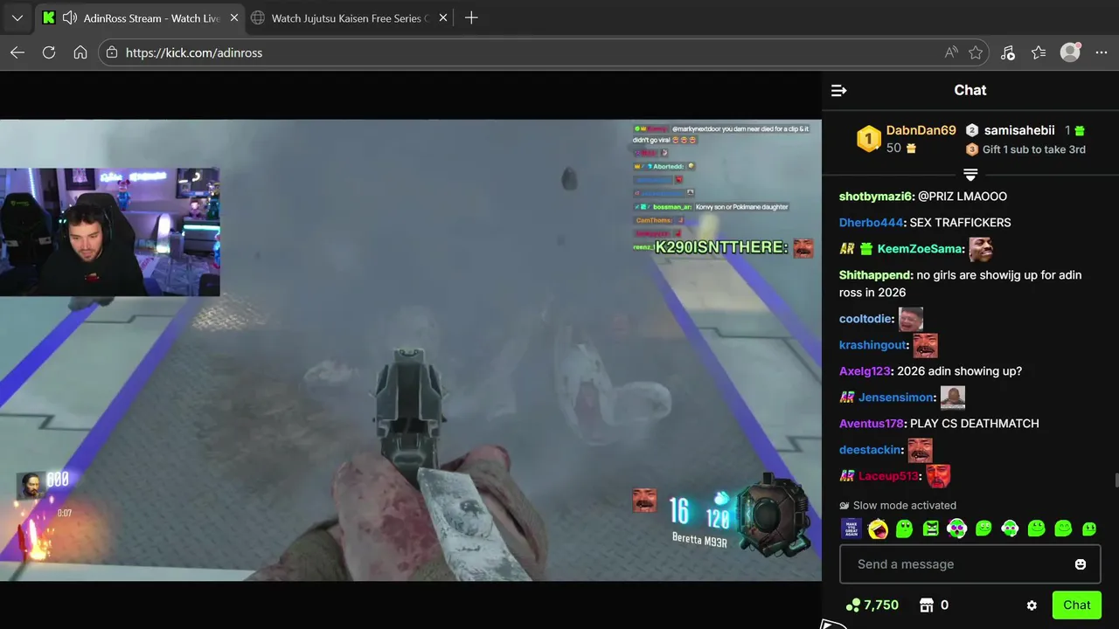Image resolution: width=1119 pixels, height=629 pixels.
Task: Click Axelg123's chat username
Action: point(865,371)
